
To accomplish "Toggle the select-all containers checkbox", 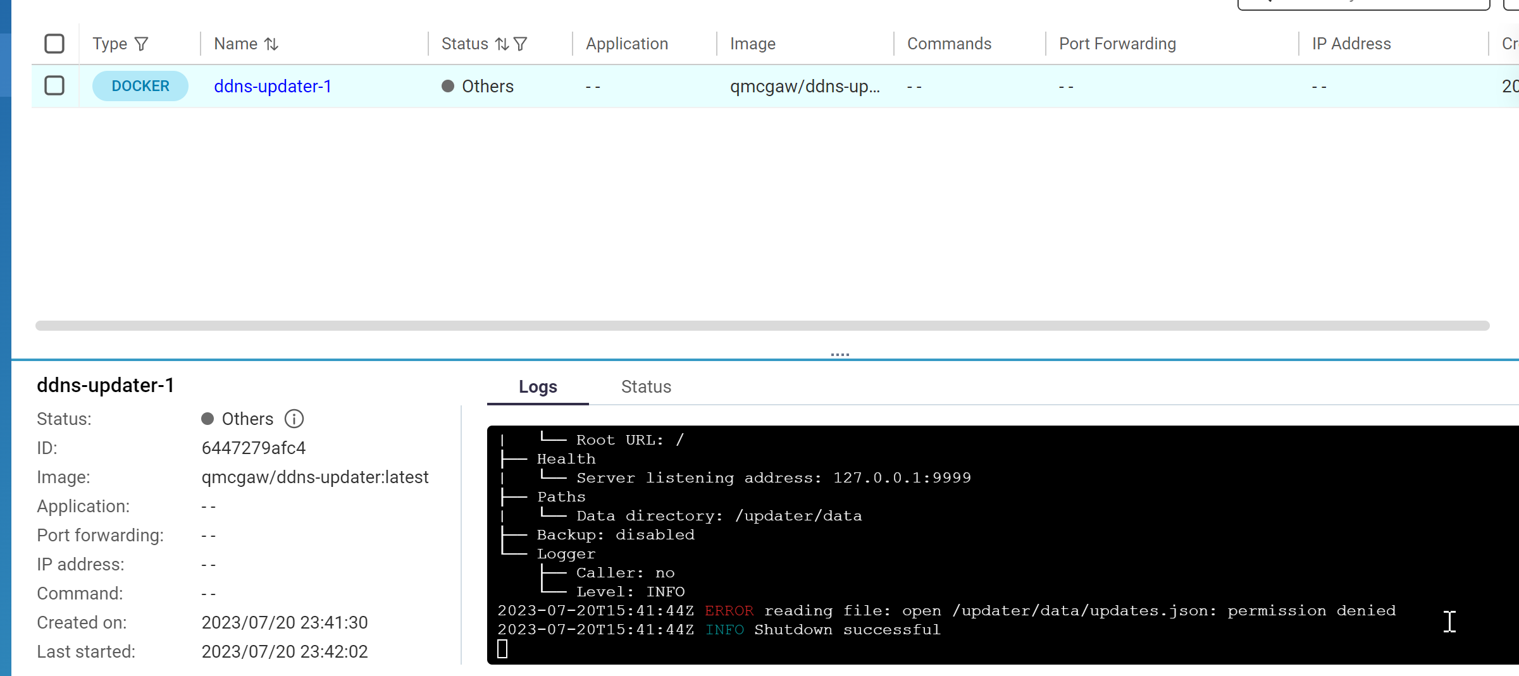I will pyautogui.click(x=54, y=44).
